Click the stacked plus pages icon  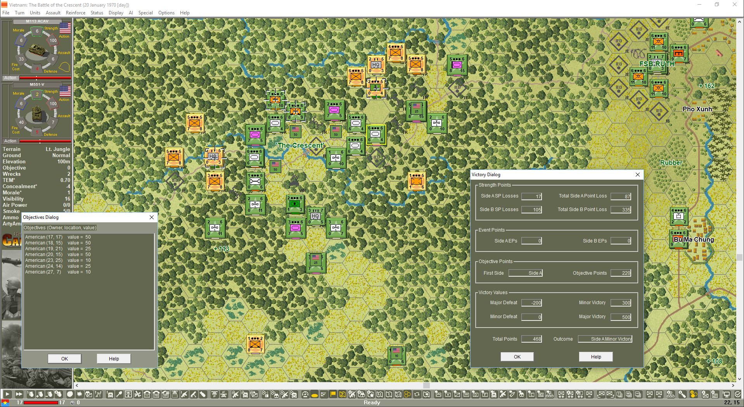coord(629,394)
